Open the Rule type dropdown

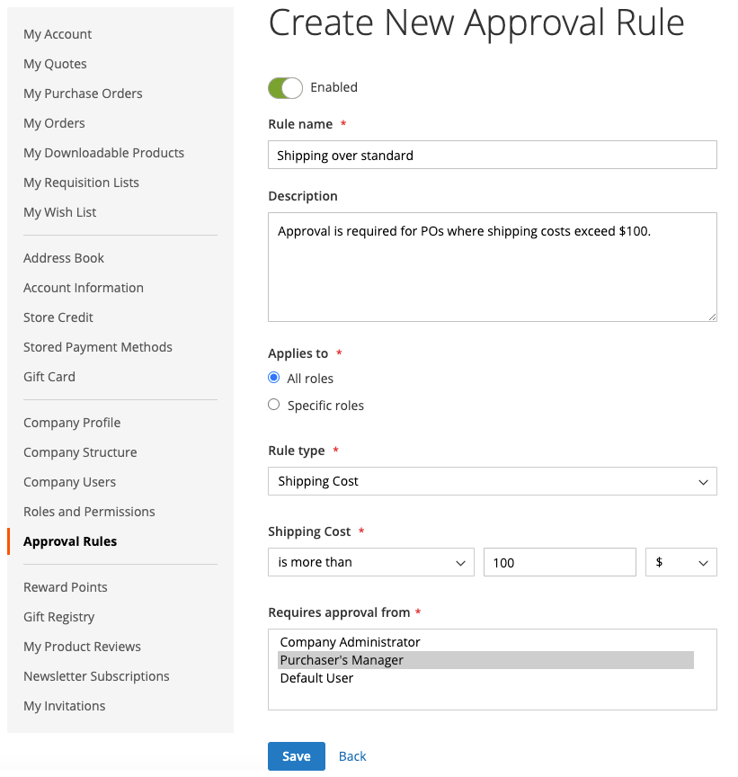tap(492, 481)
